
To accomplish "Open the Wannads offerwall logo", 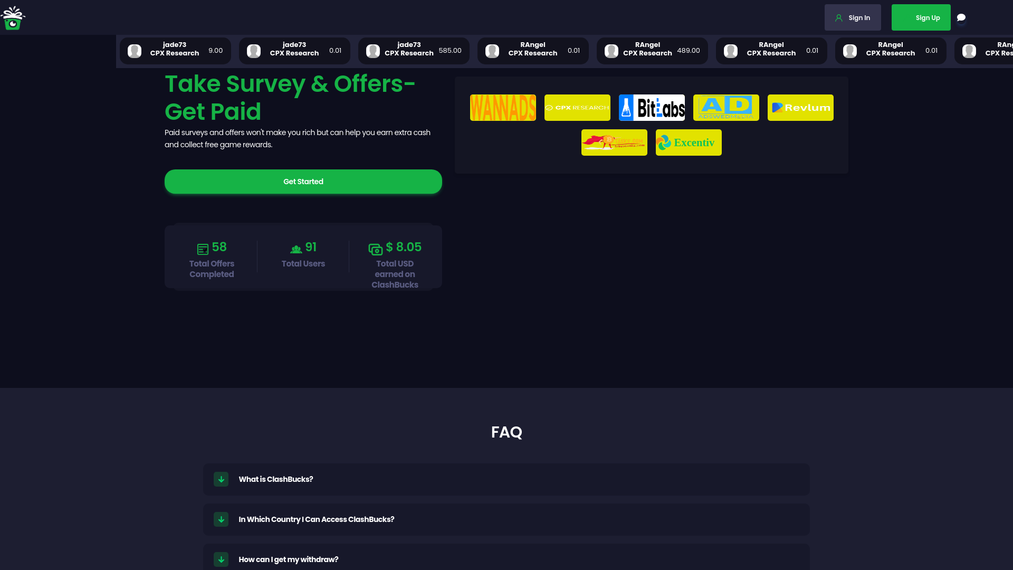I will (503, 108).
